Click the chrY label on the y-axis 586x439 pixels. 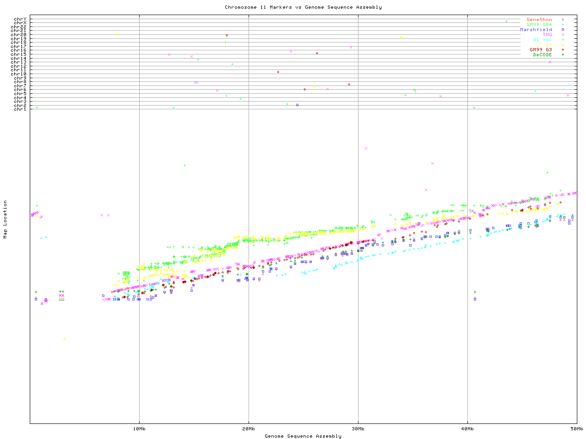(20, 19)
